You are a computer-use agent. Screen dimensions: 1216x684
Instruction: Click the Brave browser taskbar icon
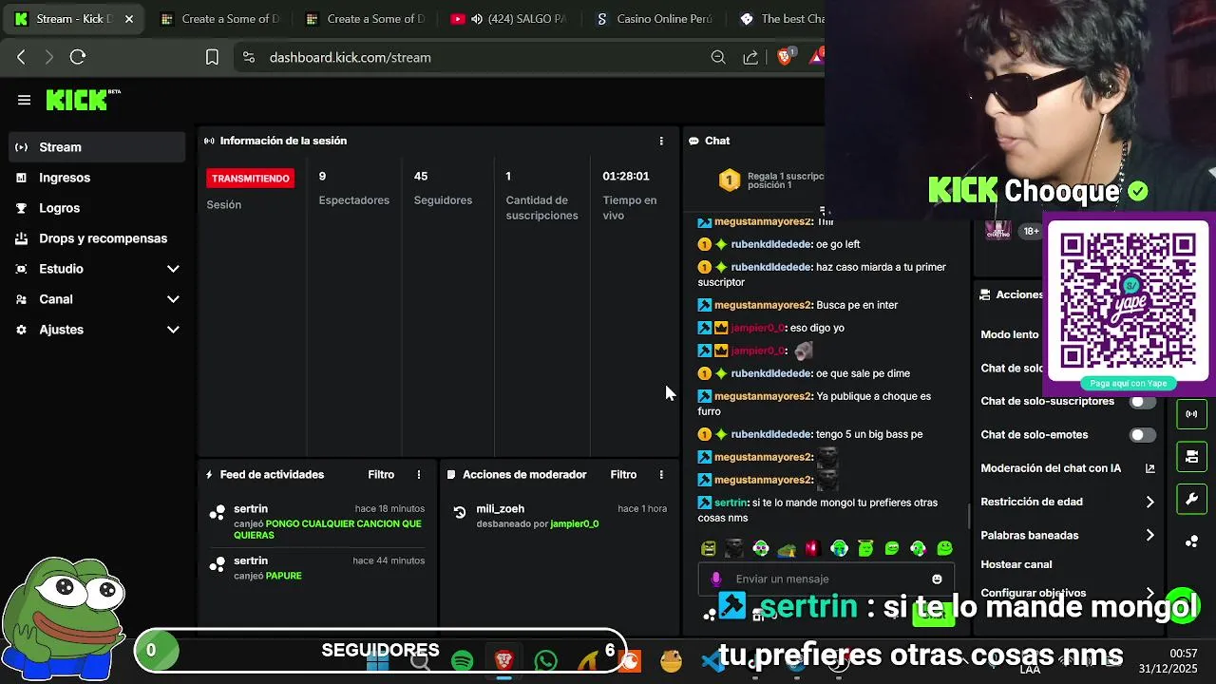[504, 660]
